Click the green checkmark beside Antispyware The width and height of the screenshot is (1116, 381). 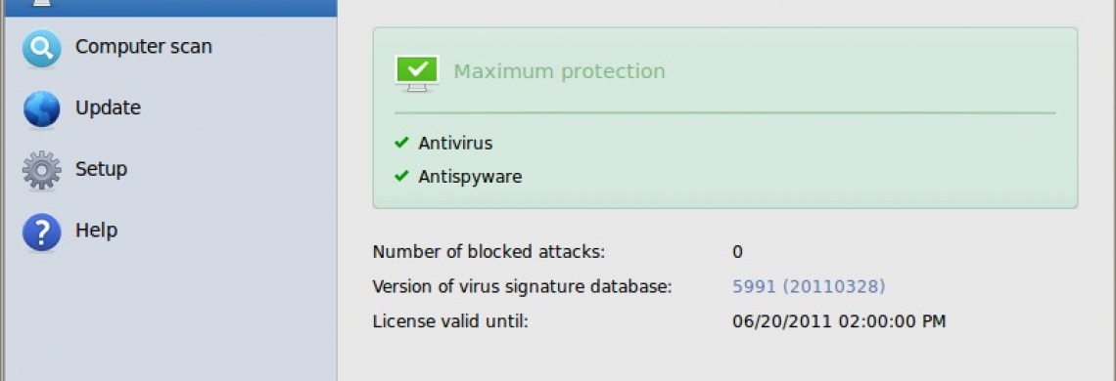pos(401,175)
